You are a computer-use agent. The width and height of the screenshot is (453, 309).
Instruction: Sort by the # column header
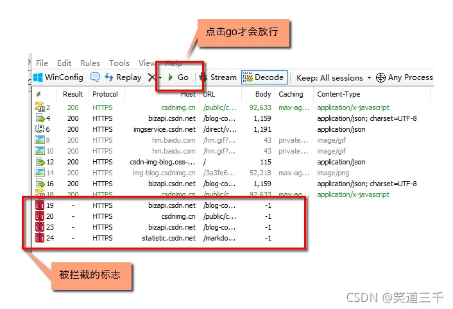pos(38,94)
